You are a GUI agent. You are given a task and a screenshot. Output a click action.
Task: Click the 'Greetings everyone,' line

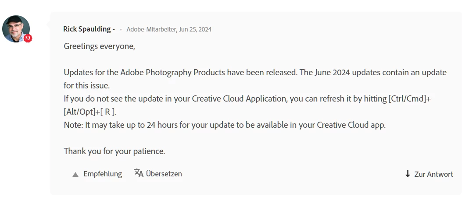pos(99,46)
